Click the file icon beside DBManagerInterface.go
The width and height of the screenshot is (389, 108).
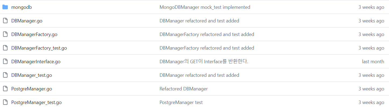pos(5,62)
